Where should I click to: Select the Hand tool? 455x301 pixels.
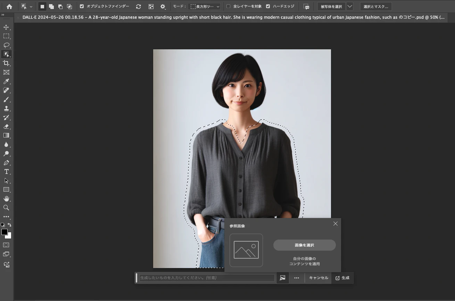6,199
